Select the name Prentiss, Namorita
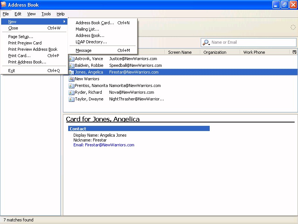This screenshot has height=224, width=298. click(91, 85)
